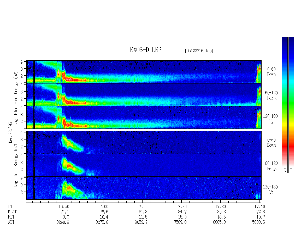Select MLT value 15.0
This screenshot has height=229, width=295.
click(x=182, y=217)
